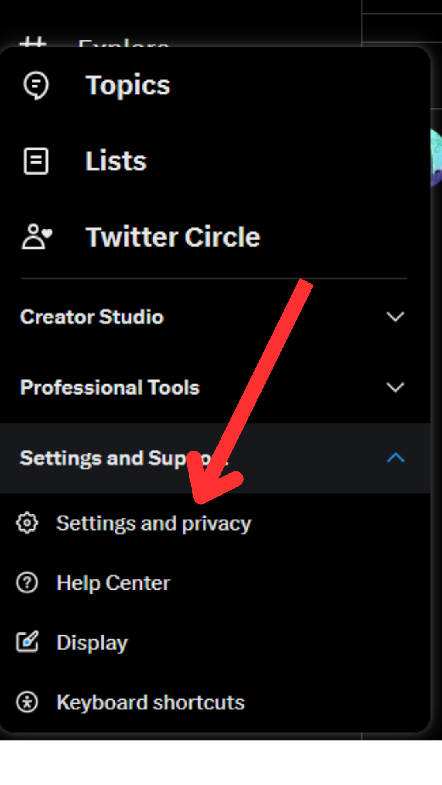The width and height of the screenshot is (442, 785).
Task: Click the Lists document icon
Action: (36, 161)
